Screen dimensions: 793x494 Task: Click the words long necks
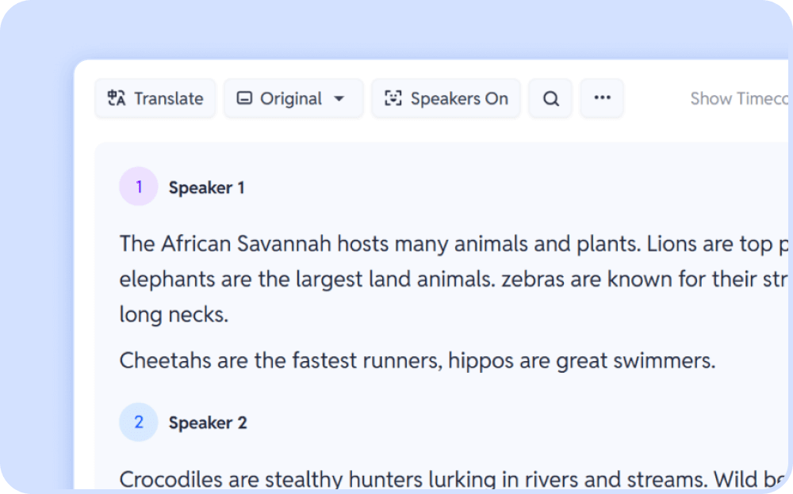174,315
